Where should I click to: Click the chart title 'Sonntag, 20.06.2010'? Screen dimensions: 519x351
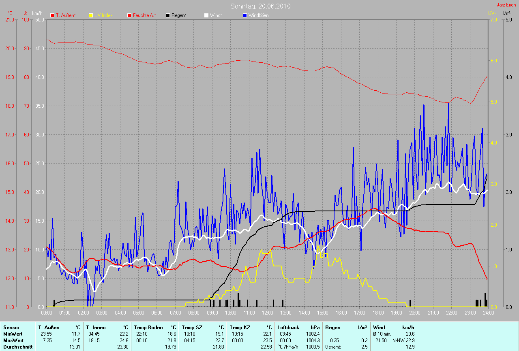(260, 6)
